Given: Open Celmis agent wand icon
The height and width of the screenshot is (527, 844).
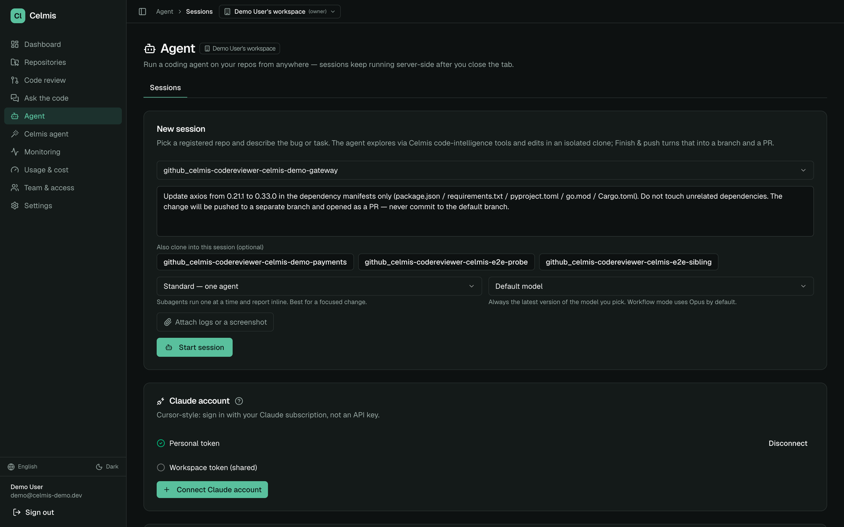Looking at the screenshot, I should point(15,134).
